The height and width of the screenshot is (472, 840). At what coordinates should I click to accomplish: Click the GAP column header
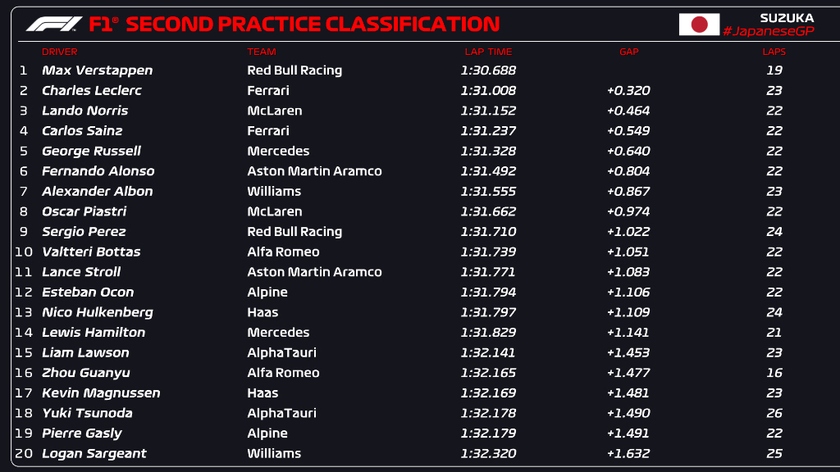point(629,52)
